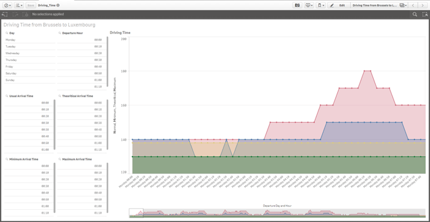Go to the previous sheet arrow
The height and width of the screenshot is (222, 430).
[x=413, y=5]
